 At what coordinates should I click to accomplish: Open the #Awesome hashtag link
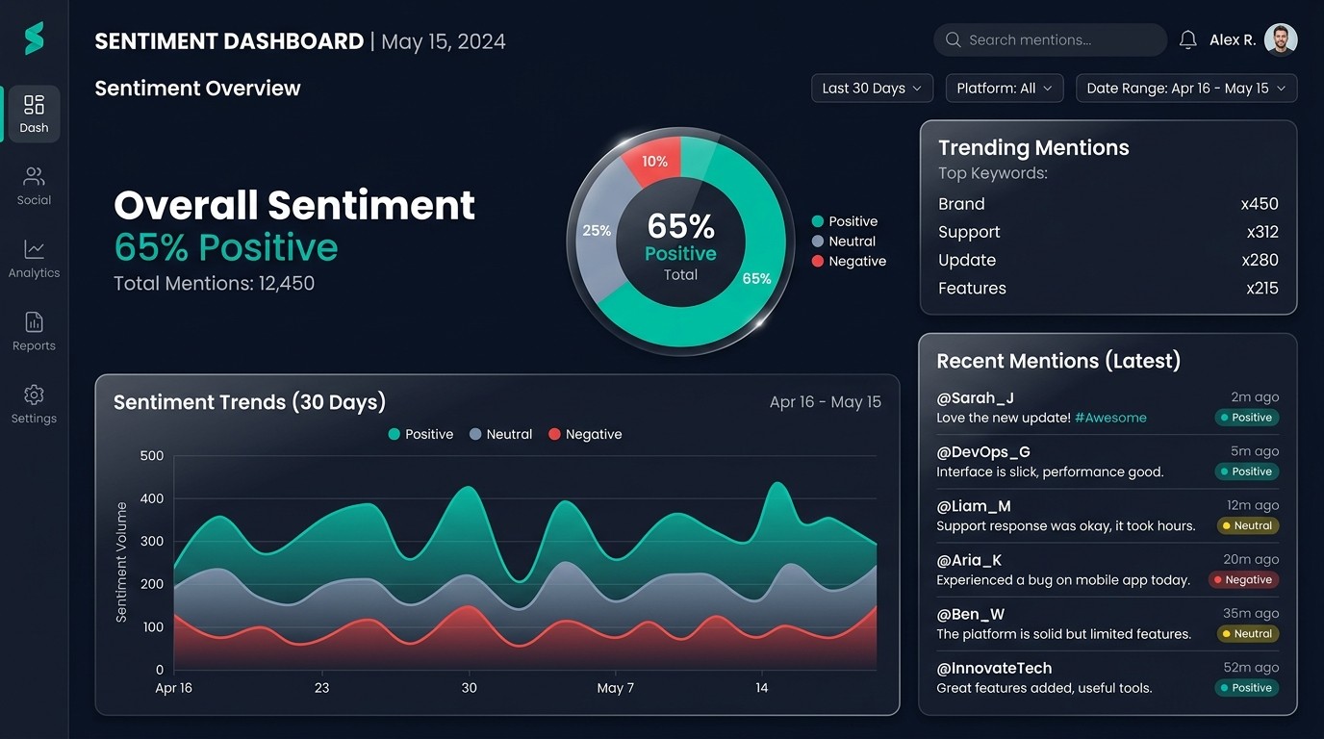[x=1110, y=418]
